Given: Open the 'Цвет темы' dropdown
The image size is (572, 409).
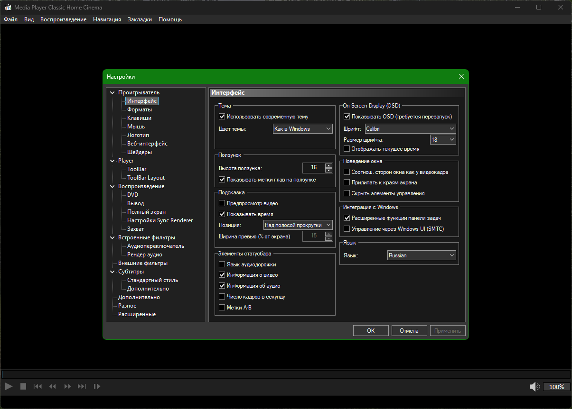Looking at the screenshot, I should (302, 129).
